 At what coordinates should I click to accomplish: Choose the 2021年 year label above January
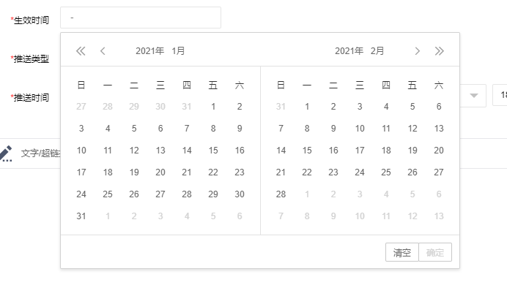(x=150, y=51)
